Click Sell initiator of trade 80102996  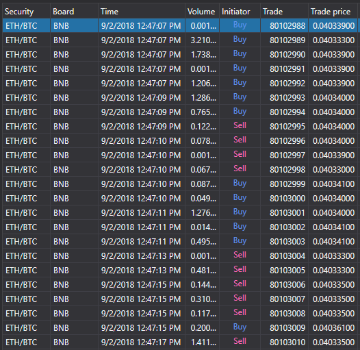[240, 140]
